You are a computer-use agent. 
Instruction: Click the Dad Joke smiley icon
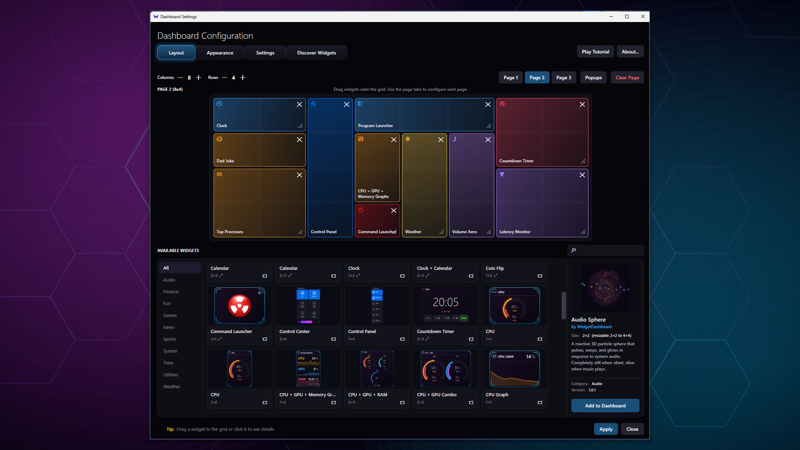pos(219,139)
